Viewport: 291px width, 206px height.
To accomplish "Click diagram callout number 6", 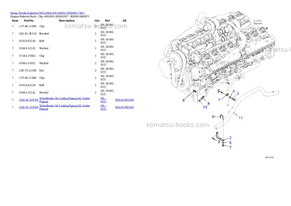I will coord(230,143).
